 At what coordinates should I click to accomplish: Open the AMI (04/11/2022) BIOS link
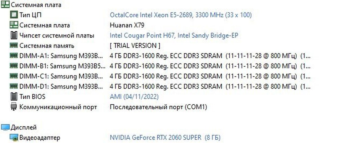[x=134, y=97]
